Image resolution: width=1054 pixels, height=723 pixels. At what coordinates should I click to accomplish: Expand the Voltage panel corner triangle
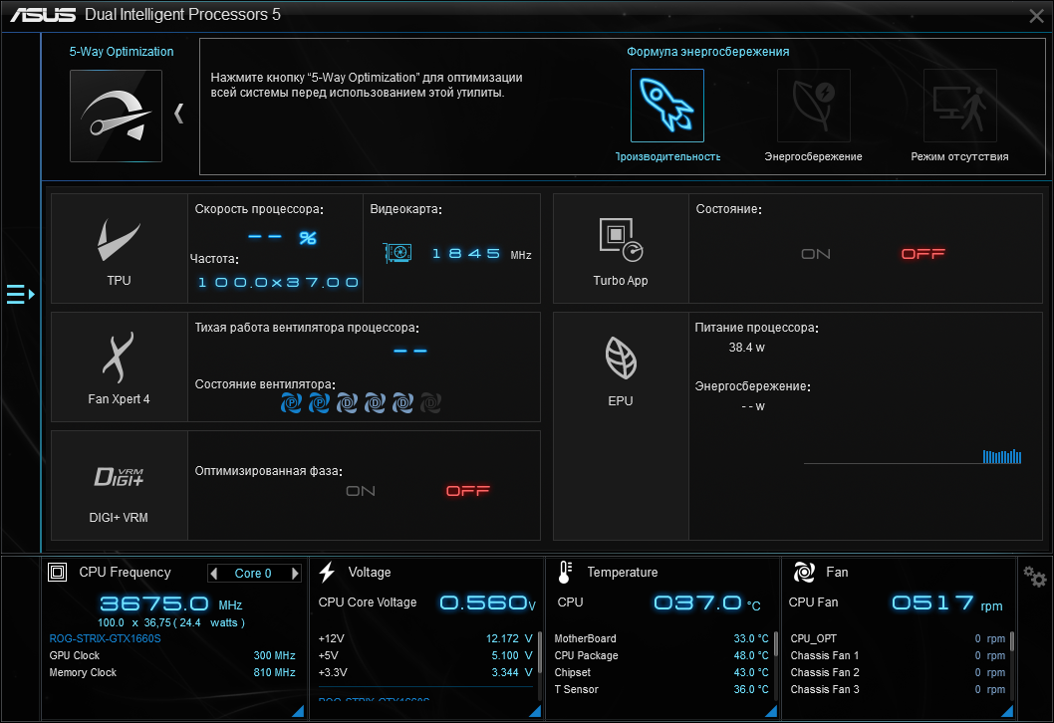[535, 711]
